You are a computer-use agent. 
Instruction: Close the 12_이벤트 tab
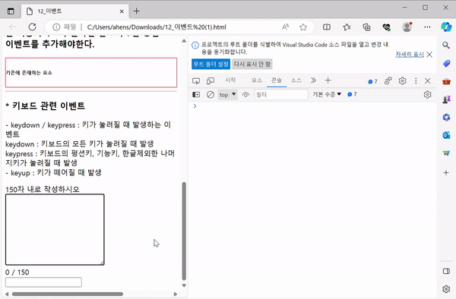click(x=122, y=11)
